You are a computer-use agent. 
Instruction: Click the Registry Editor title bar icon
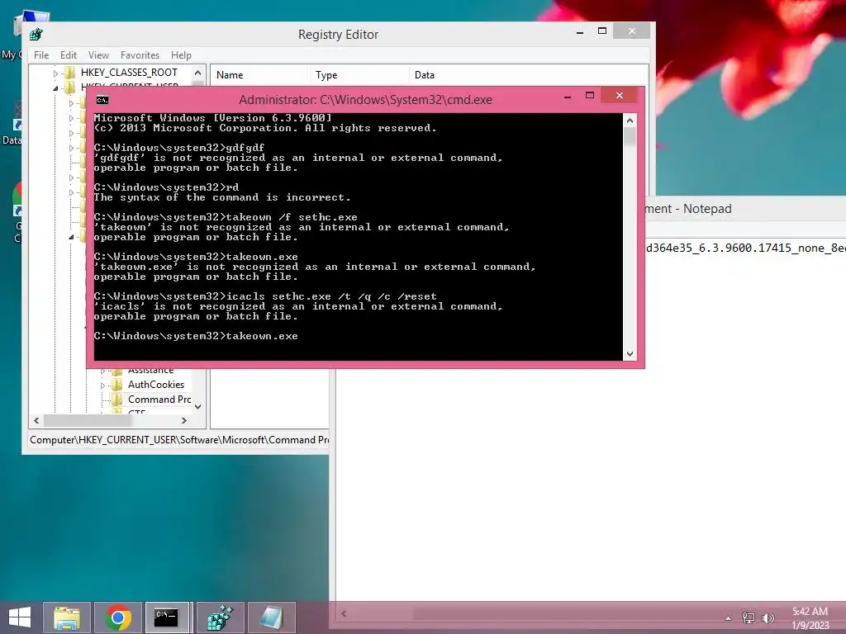pyautogui.click(x=36, y=35)
